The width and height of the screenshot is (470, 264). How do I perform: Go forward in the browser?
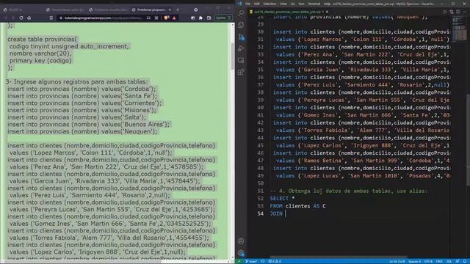tap(13, 18)
